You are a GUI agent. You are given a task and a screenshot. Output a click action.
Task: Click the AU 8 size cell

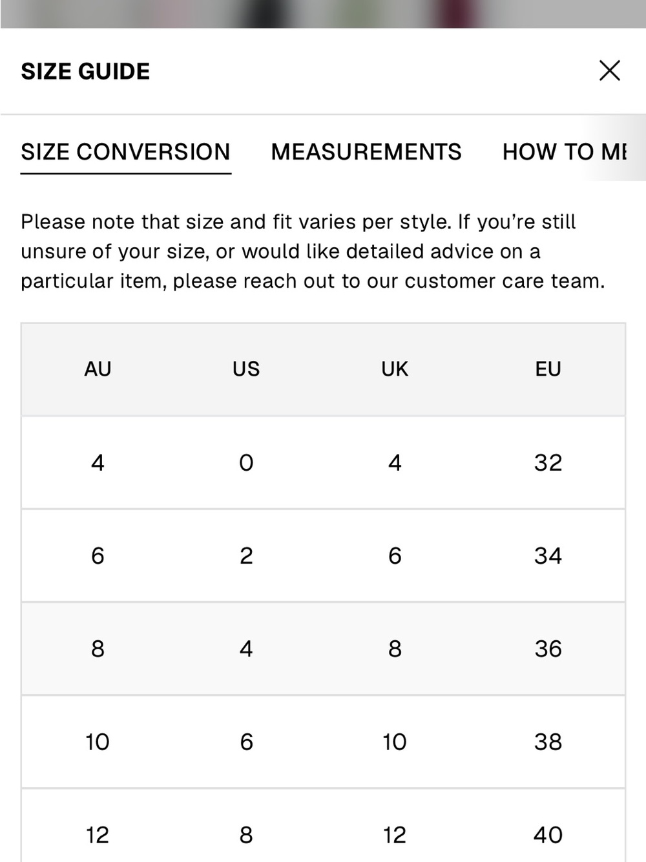coord(98,649)
